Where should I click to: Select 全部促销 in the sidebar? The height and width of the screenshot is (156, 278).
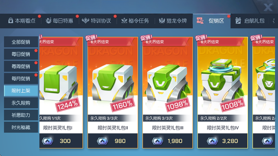pos(21,42)
